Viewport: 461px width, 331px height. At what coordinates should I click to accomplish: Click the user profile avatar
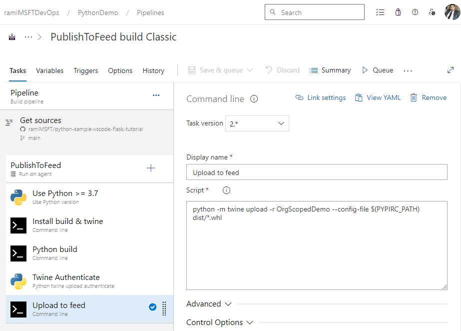[452, 12]
